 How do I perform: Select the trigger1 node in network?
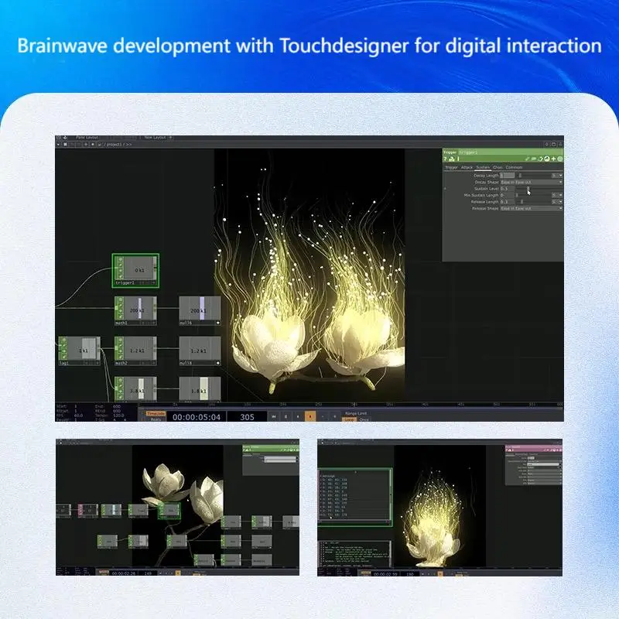click(135, 270)
